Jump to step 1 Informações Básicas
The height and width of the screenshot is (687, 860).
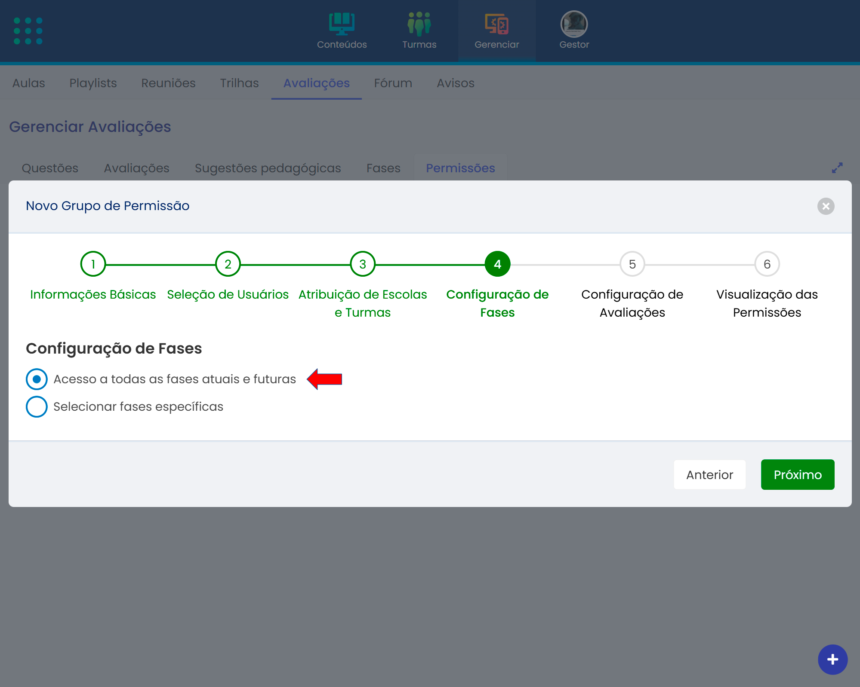(x=93, y=264)
